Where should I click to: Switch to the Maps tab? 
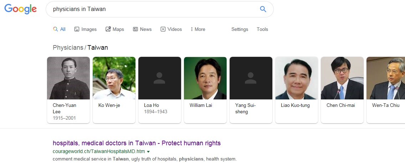115,29
